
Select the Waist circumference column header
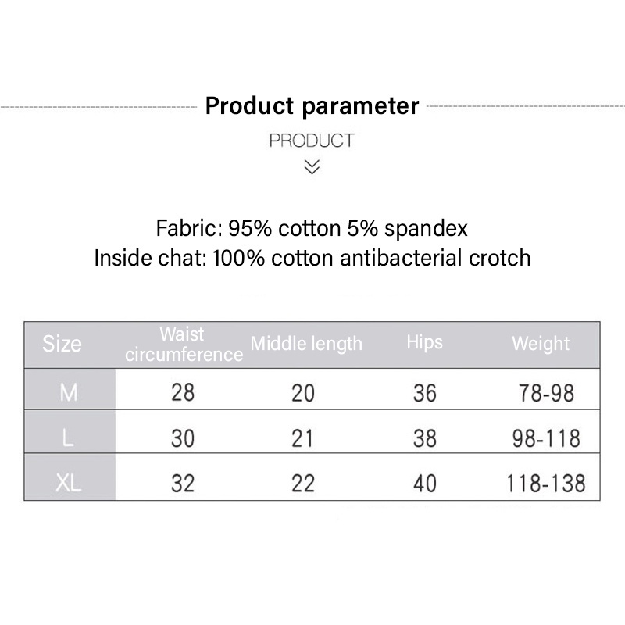click(x=184, y=345)
